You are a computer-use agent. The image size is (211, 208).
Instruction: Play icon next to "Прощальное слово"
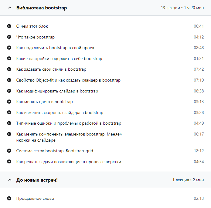pyautogui.click(x=9, y=198)
